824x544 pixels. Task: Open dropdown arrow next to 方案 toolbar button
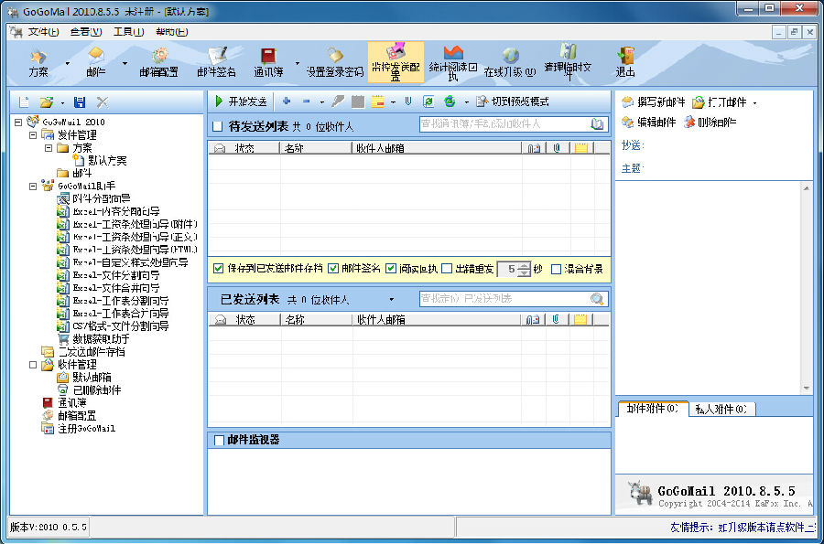pos(66,63)
